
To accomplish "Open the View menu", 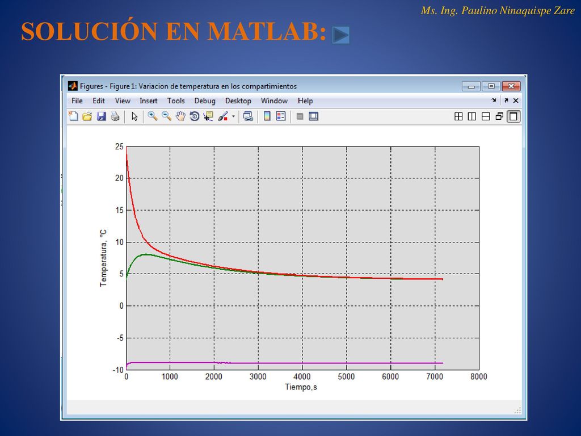I will point(123,101).
